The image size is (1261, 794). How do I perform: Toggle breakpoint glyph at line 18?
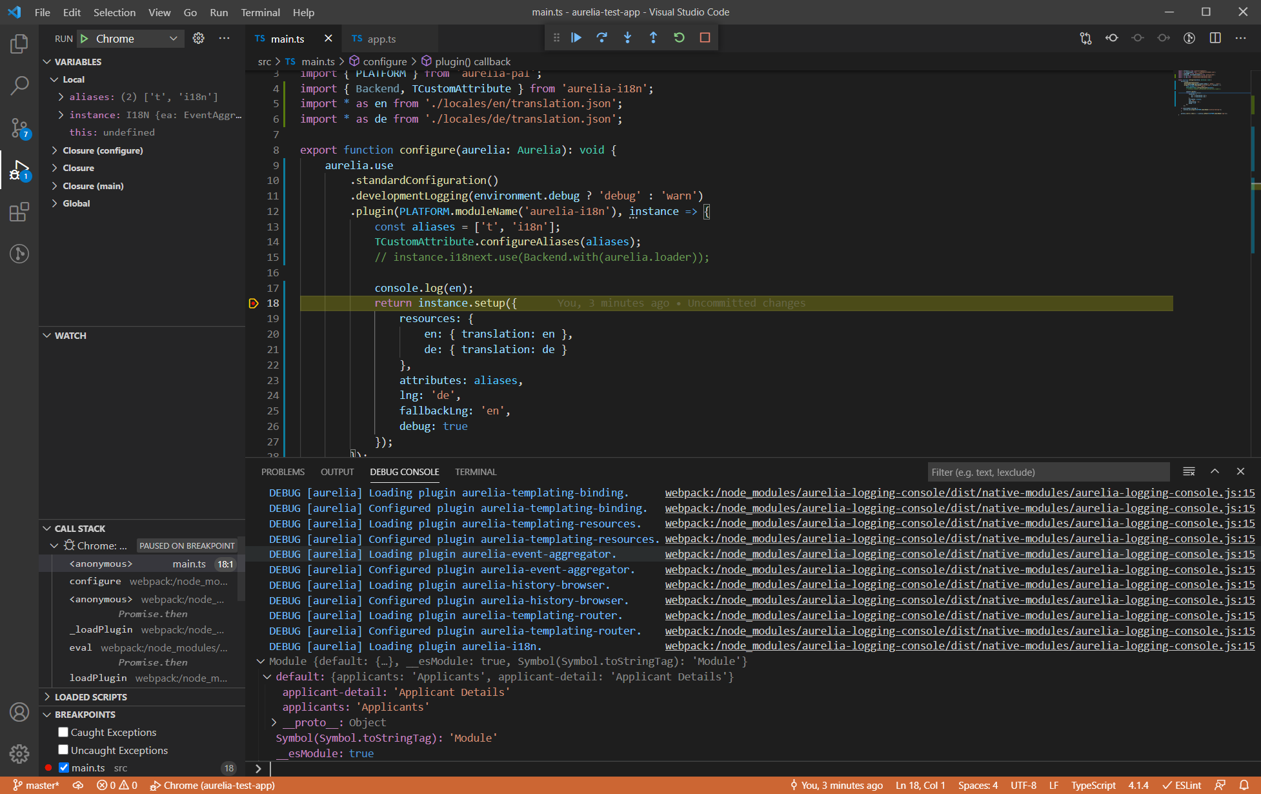[254, 303]
